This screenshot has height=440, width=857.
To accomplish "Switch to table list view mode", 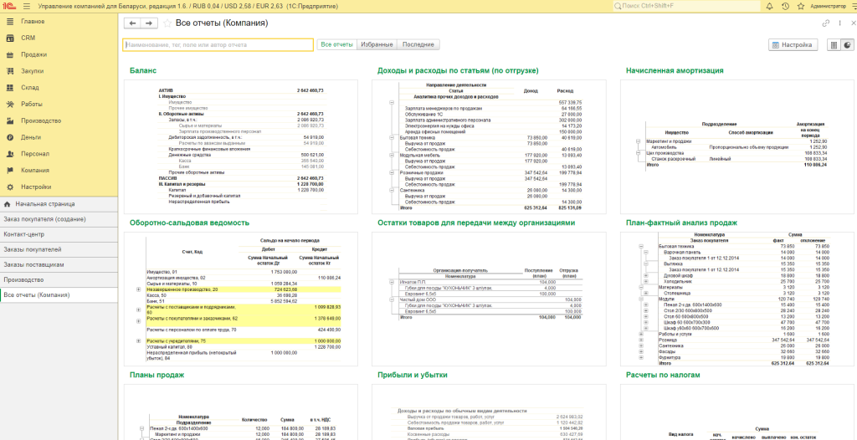I will pyautogui.click(x=834, y=45).
